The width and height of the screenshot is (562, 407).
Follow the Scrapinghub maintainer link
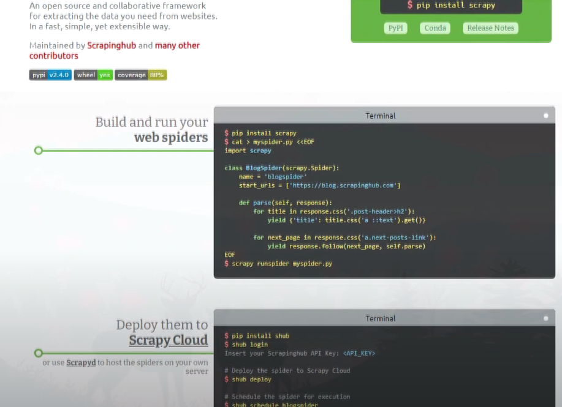[x=112, y=45]
